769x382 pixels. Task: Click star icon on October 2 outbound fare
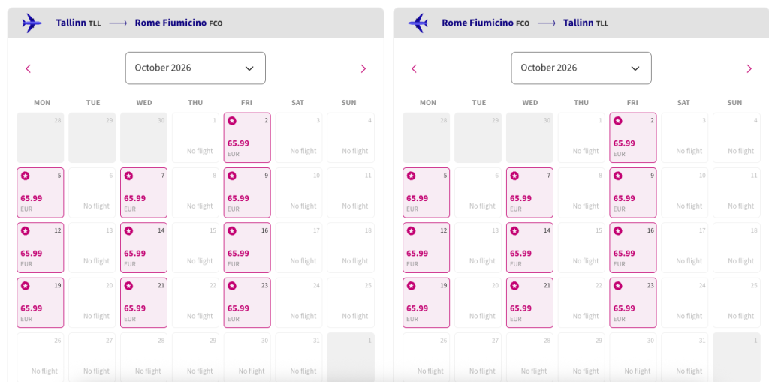[232, 121]
